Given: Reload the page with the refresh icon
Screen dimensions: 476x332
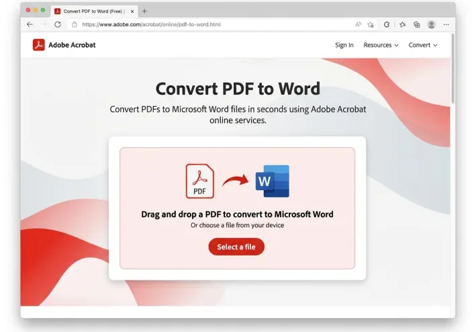Looking at the screenshot, I should [58, 24].
